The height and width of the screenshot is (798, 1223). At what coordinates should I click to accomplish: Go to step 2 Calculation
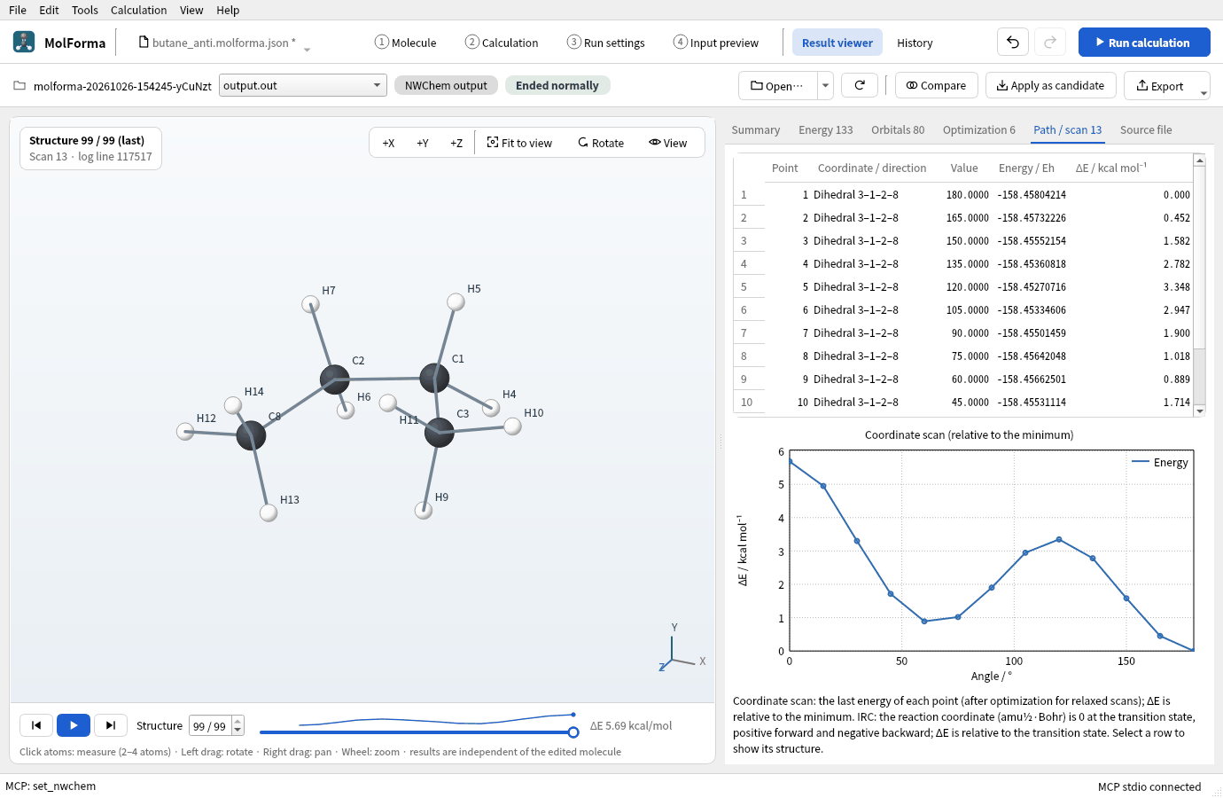(x=501, y=43)
